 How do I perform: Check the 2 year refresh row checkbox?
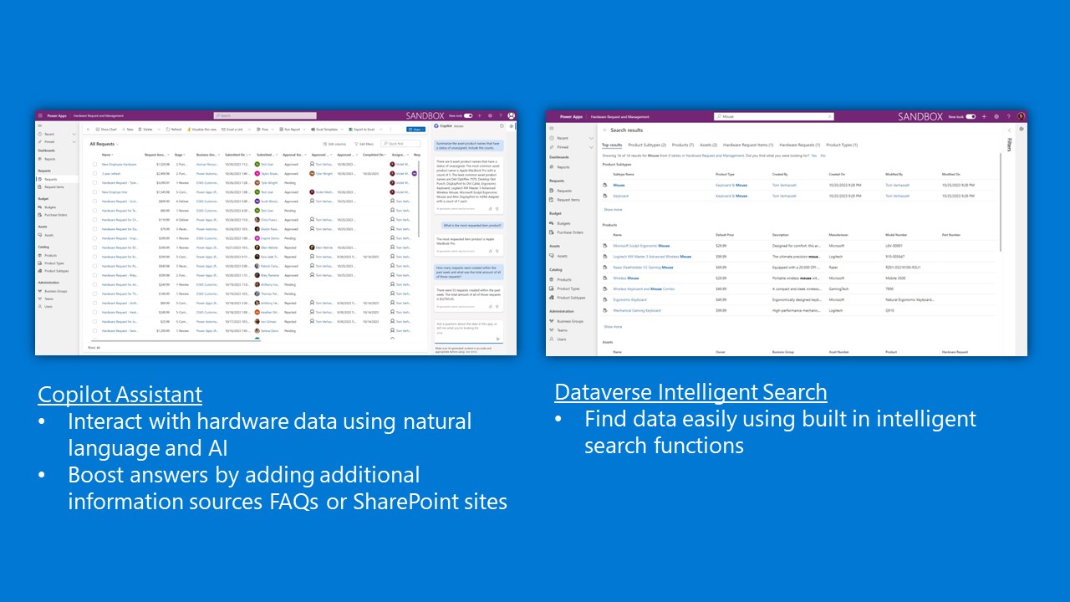pos(95,173)
